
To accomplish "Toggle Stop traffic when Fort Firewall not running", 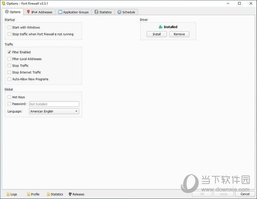I will [x=9, y=34].
